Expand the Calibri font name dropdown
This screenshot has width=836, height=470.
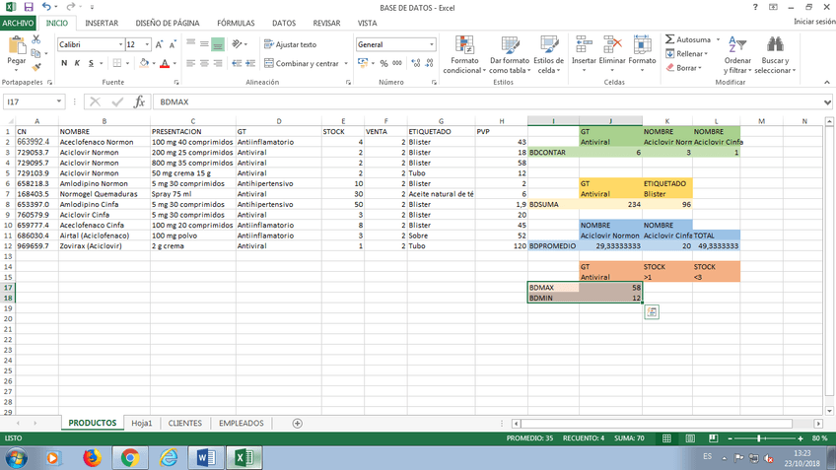pyautogui.click(x=121, y=44)
